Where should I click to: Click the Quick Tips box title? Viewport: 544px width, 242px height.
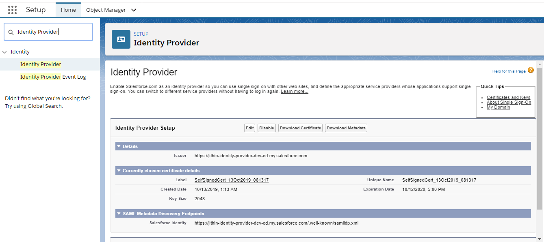(492, 86)
